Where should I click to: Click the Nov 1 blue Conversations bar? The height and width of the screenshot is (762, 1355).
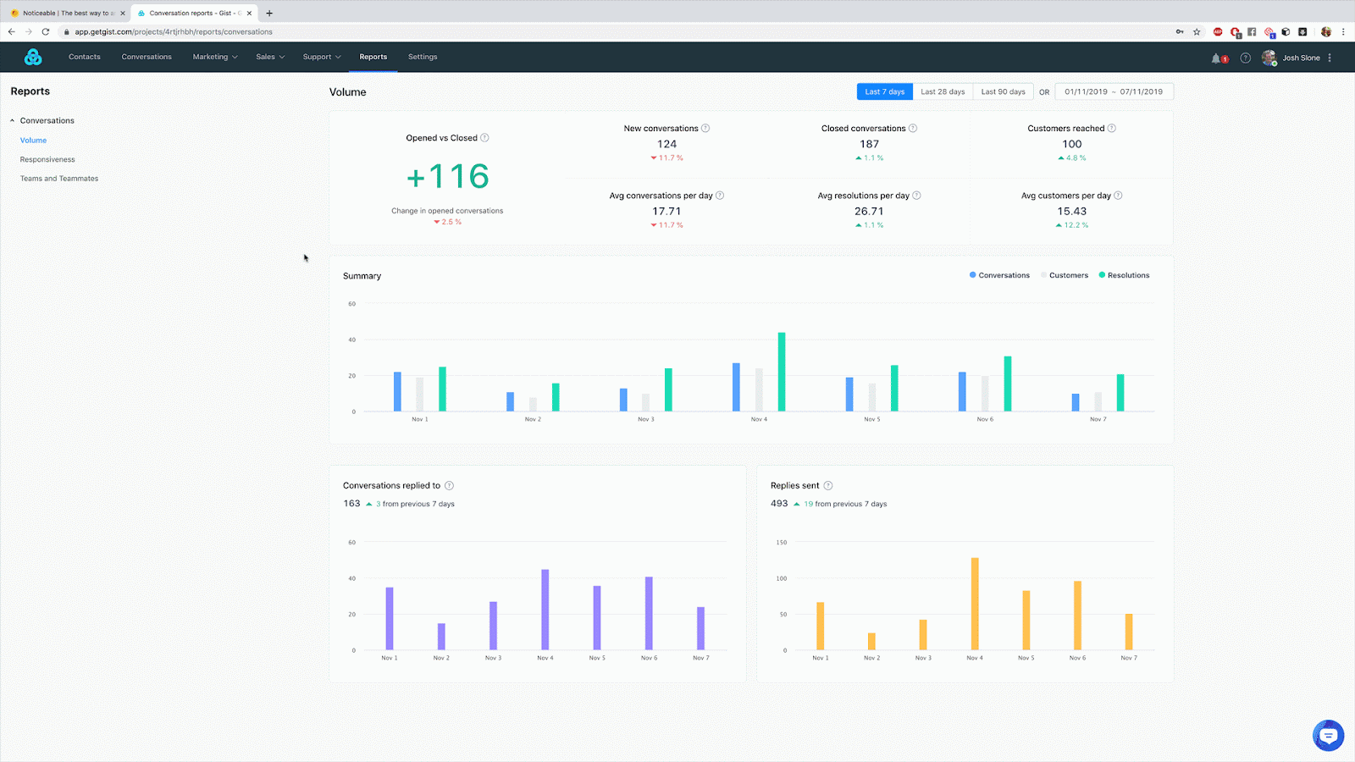397,392
